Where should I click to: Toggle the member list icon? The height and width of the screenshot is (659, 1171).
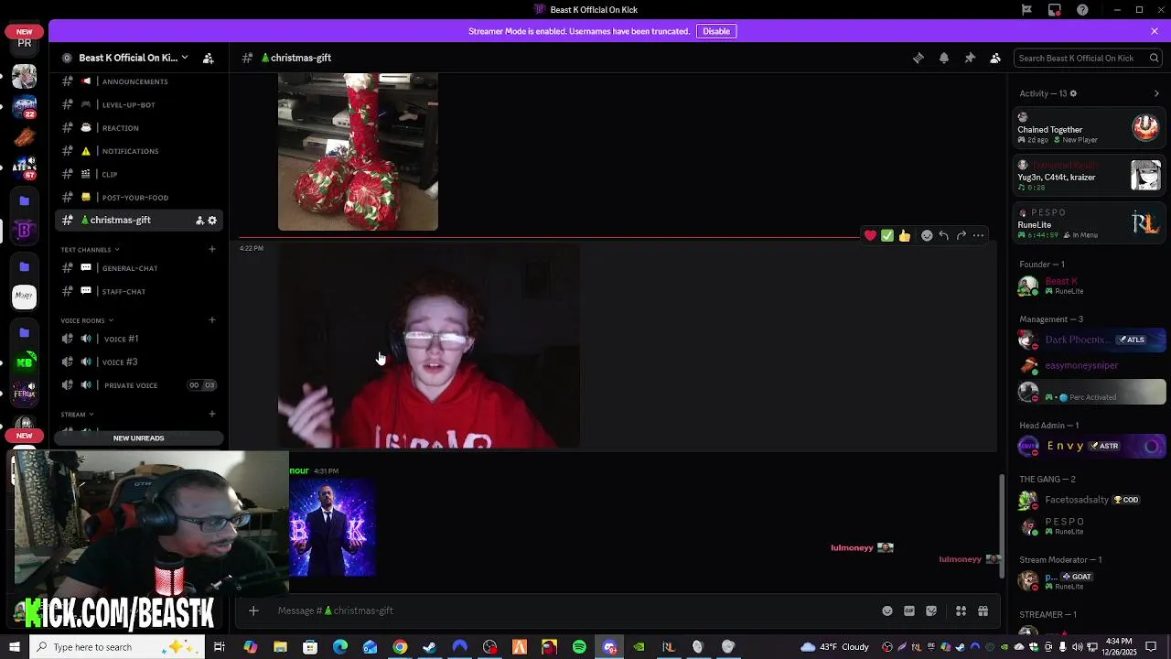995,58
